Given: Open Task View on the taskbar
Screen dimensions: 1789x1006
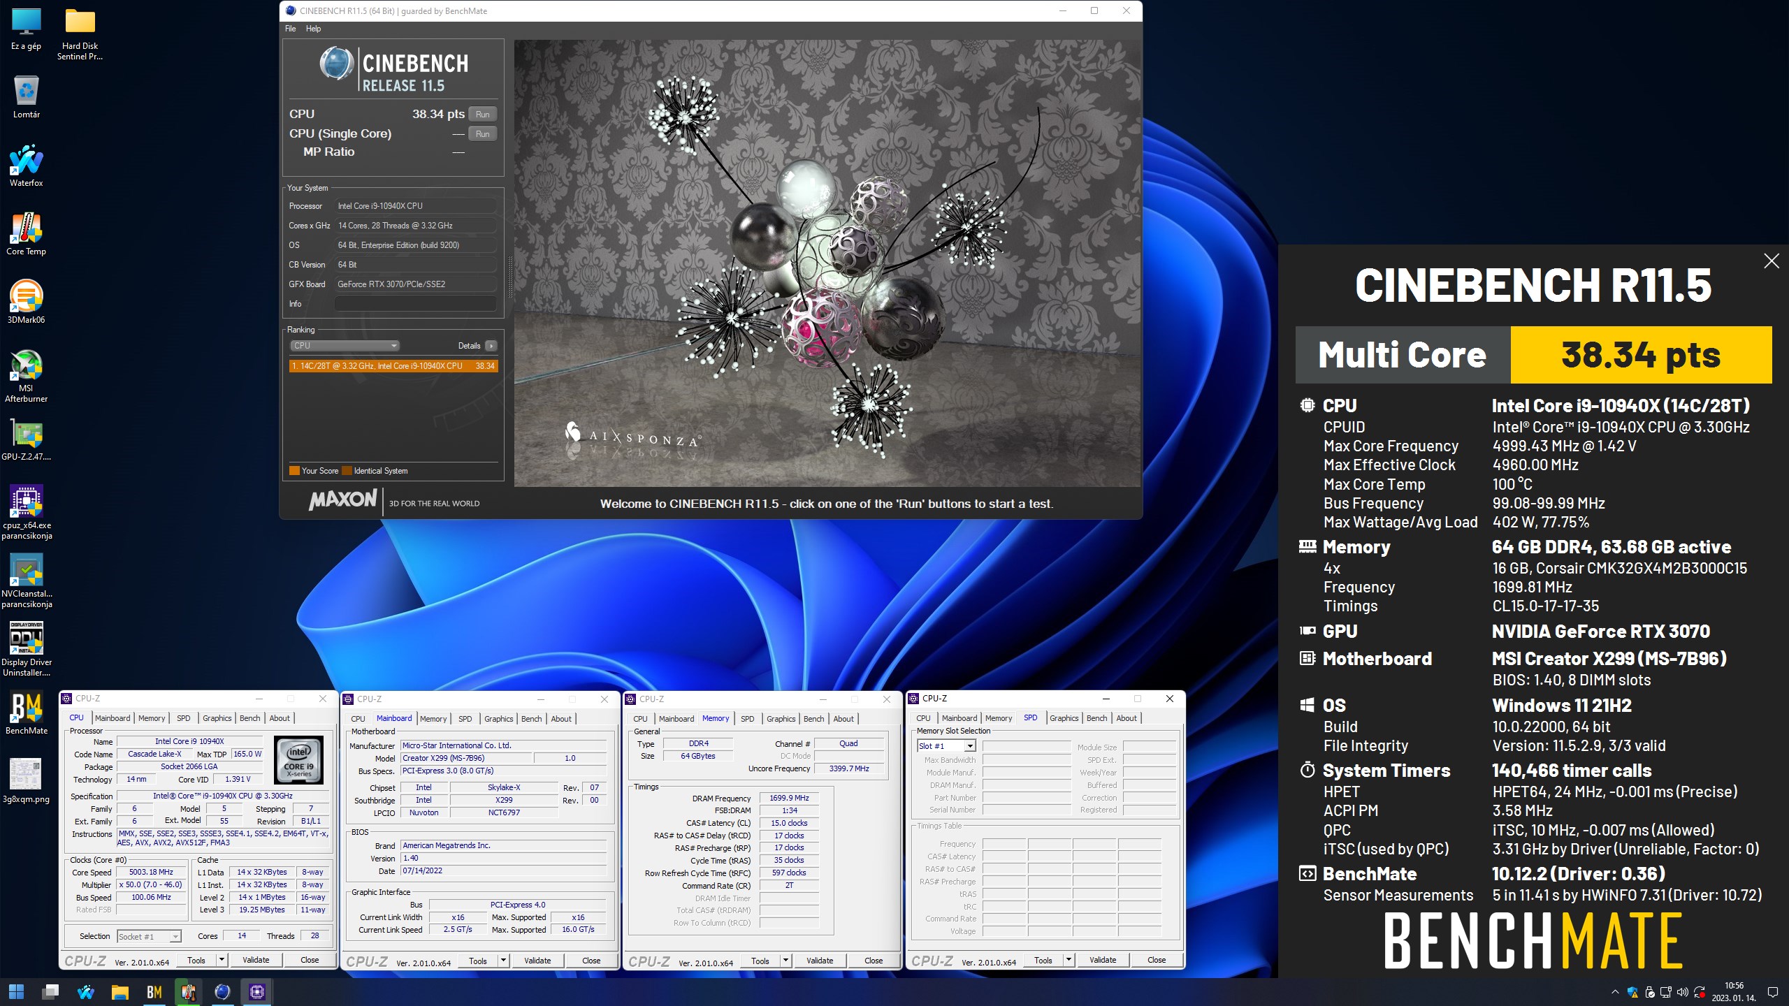Looking at the screenshot, I should pos(50,991).
